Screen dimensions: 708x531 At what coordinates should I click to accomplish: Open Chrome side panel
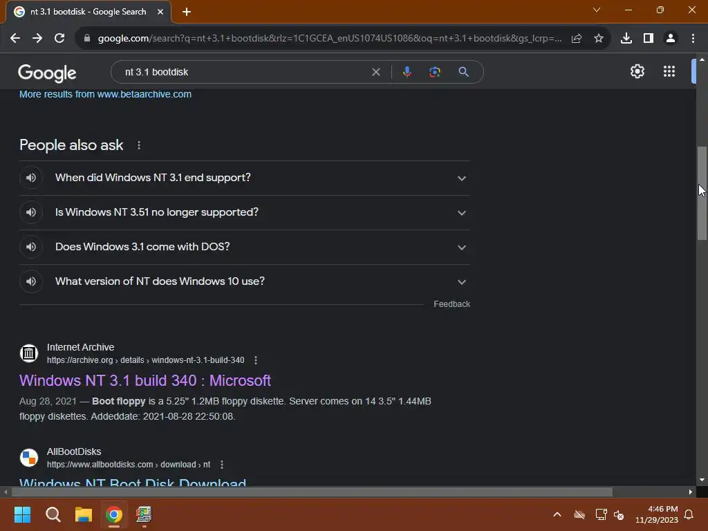coord(649,39)
